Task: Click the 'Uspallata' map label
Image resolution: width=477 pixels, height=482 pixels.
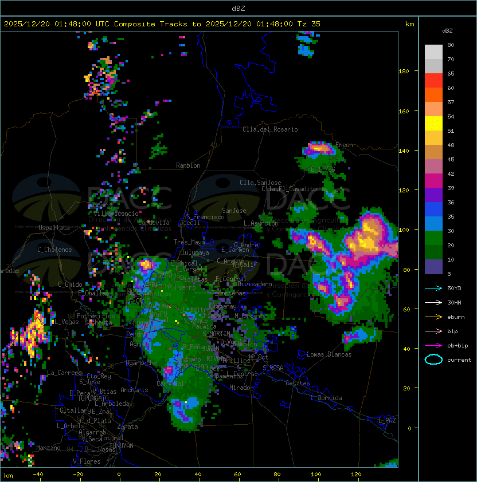Action: click(54, 228)
